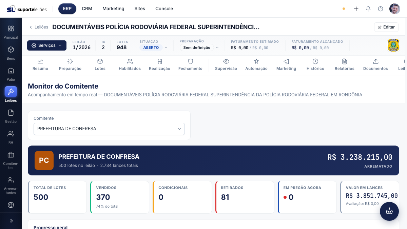Open the help question mark icon

[x=381, y=9]
